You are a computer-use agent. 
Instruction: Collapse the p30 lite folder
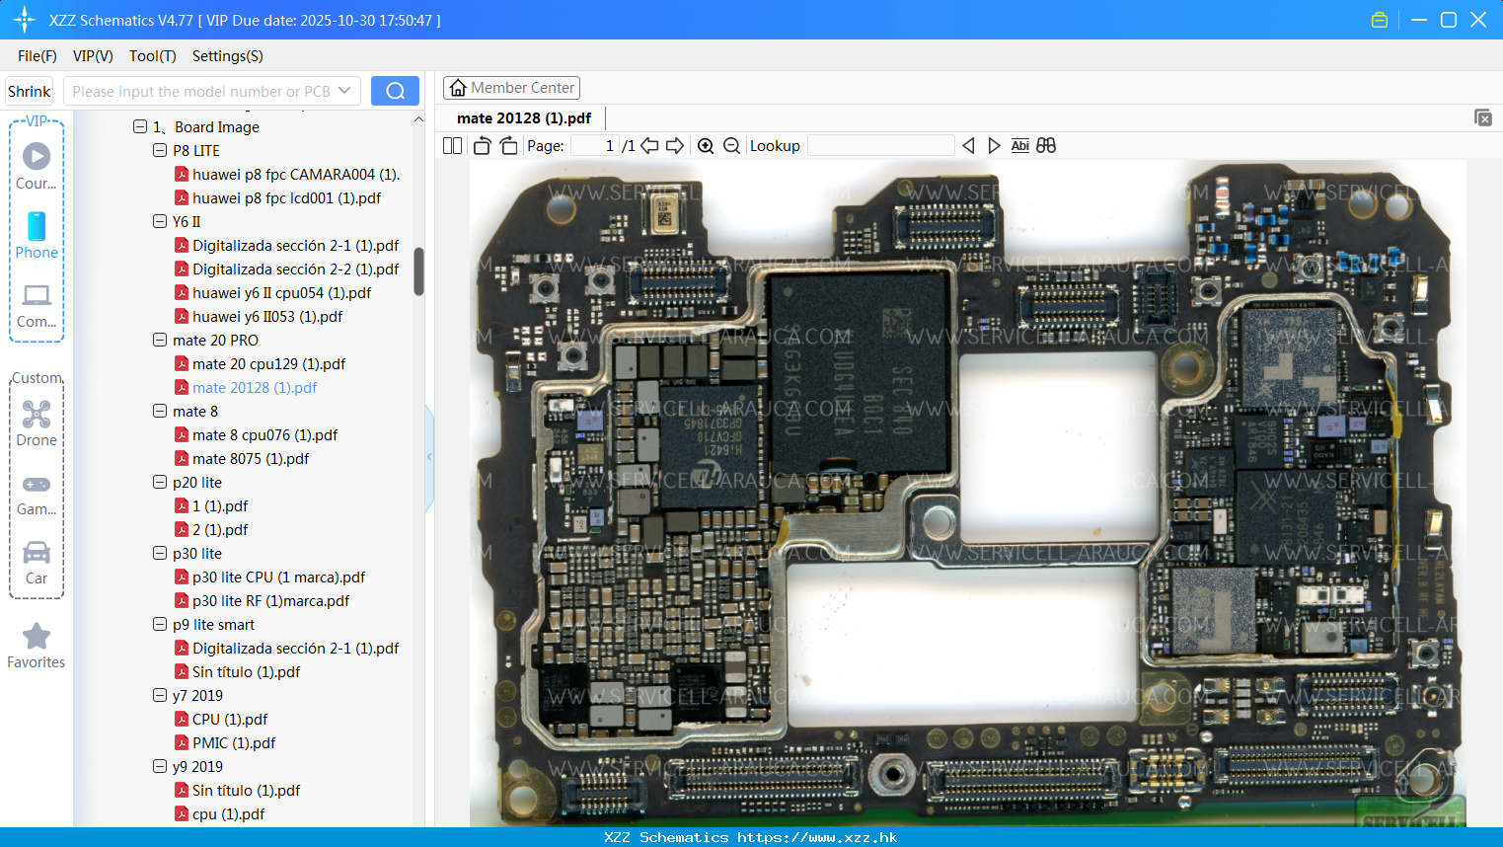click(x=160, y=553)
